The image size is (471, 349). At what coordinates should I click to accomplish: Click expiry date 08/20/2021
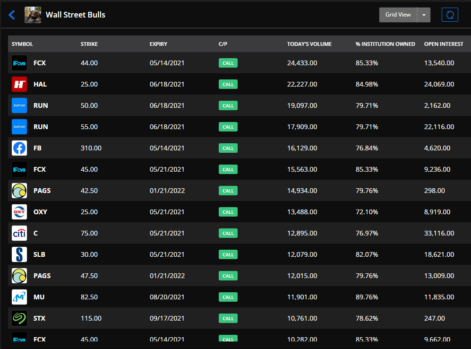(167, 297)
